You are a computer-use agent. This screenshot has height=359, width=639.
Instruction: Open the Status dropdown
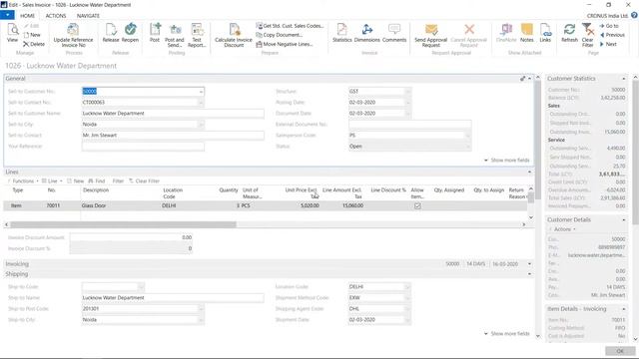[468, 147]
